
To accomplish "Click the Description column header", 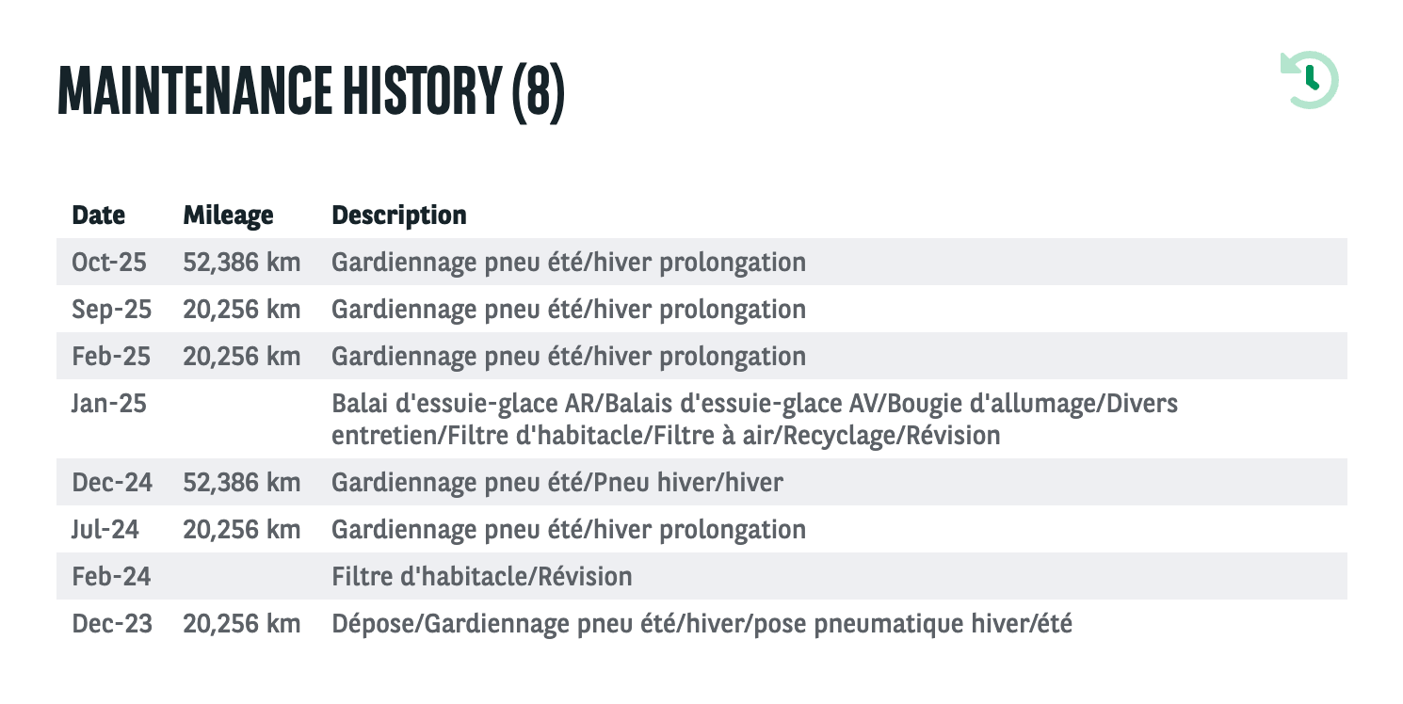I will [399, 216].
